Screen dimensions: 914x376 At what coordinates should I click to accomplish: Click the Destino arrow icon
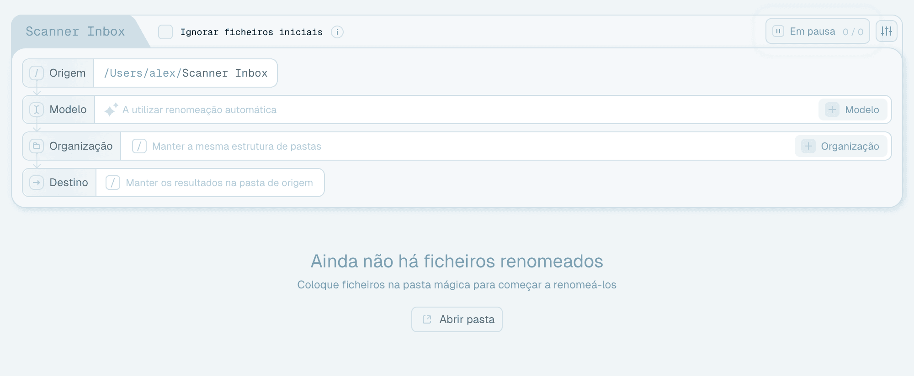point(37,183)
